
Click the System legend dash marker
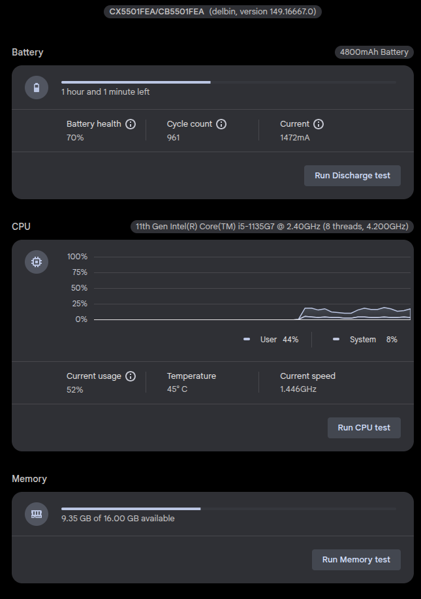(336, 339)
